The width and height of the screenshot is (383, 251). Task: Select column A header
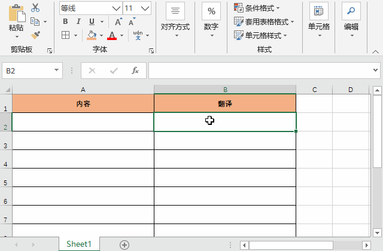83,90
